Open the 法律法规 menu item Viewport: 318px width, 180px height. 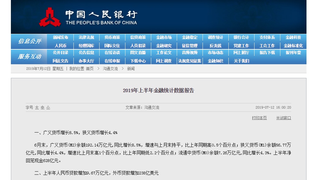click(x=87, y=38)
